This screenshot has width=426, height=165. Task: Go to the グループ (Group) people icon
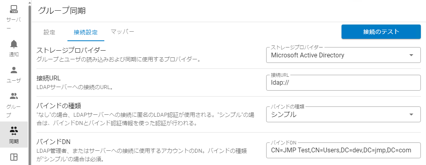tap(14, 96)
